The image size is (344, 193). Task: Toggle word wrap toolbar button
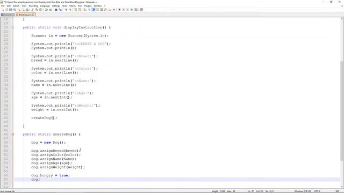click(x=85, y=10)
